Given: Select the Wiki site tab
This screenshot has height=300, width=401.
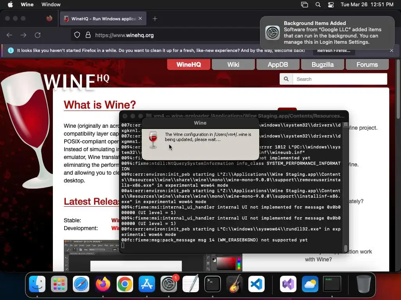Looking at the screenshot, I should point(233,64).
